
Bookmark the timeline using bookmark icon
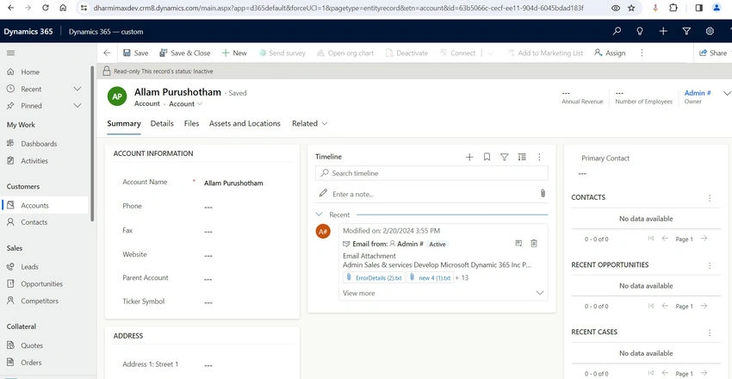pos(487,158)
